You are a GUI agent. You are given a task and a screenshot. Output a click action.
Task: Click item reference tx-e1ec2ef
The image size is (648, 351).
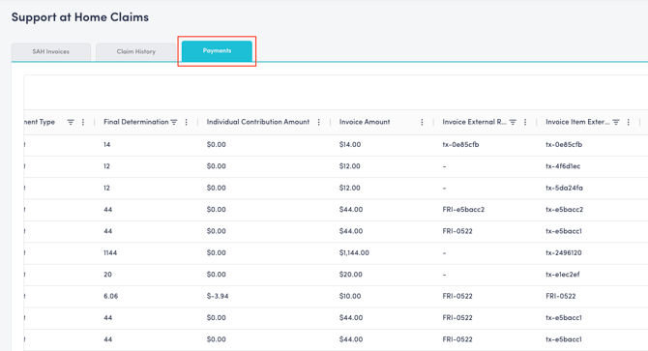point(563,275)
